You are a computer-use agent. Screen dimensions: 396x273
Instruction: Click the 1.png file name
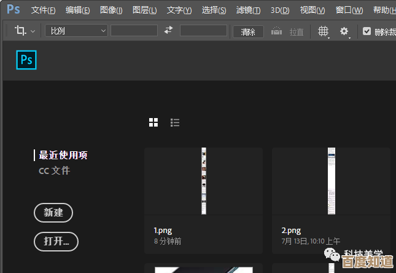click(x=163, y=231)
